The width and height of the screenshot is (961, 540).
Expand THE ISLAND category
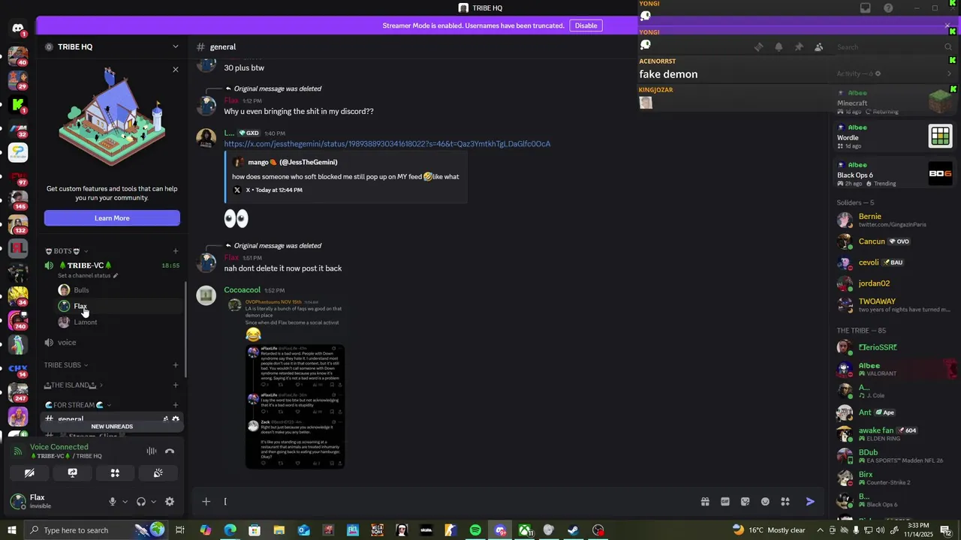tap(74, 385)
